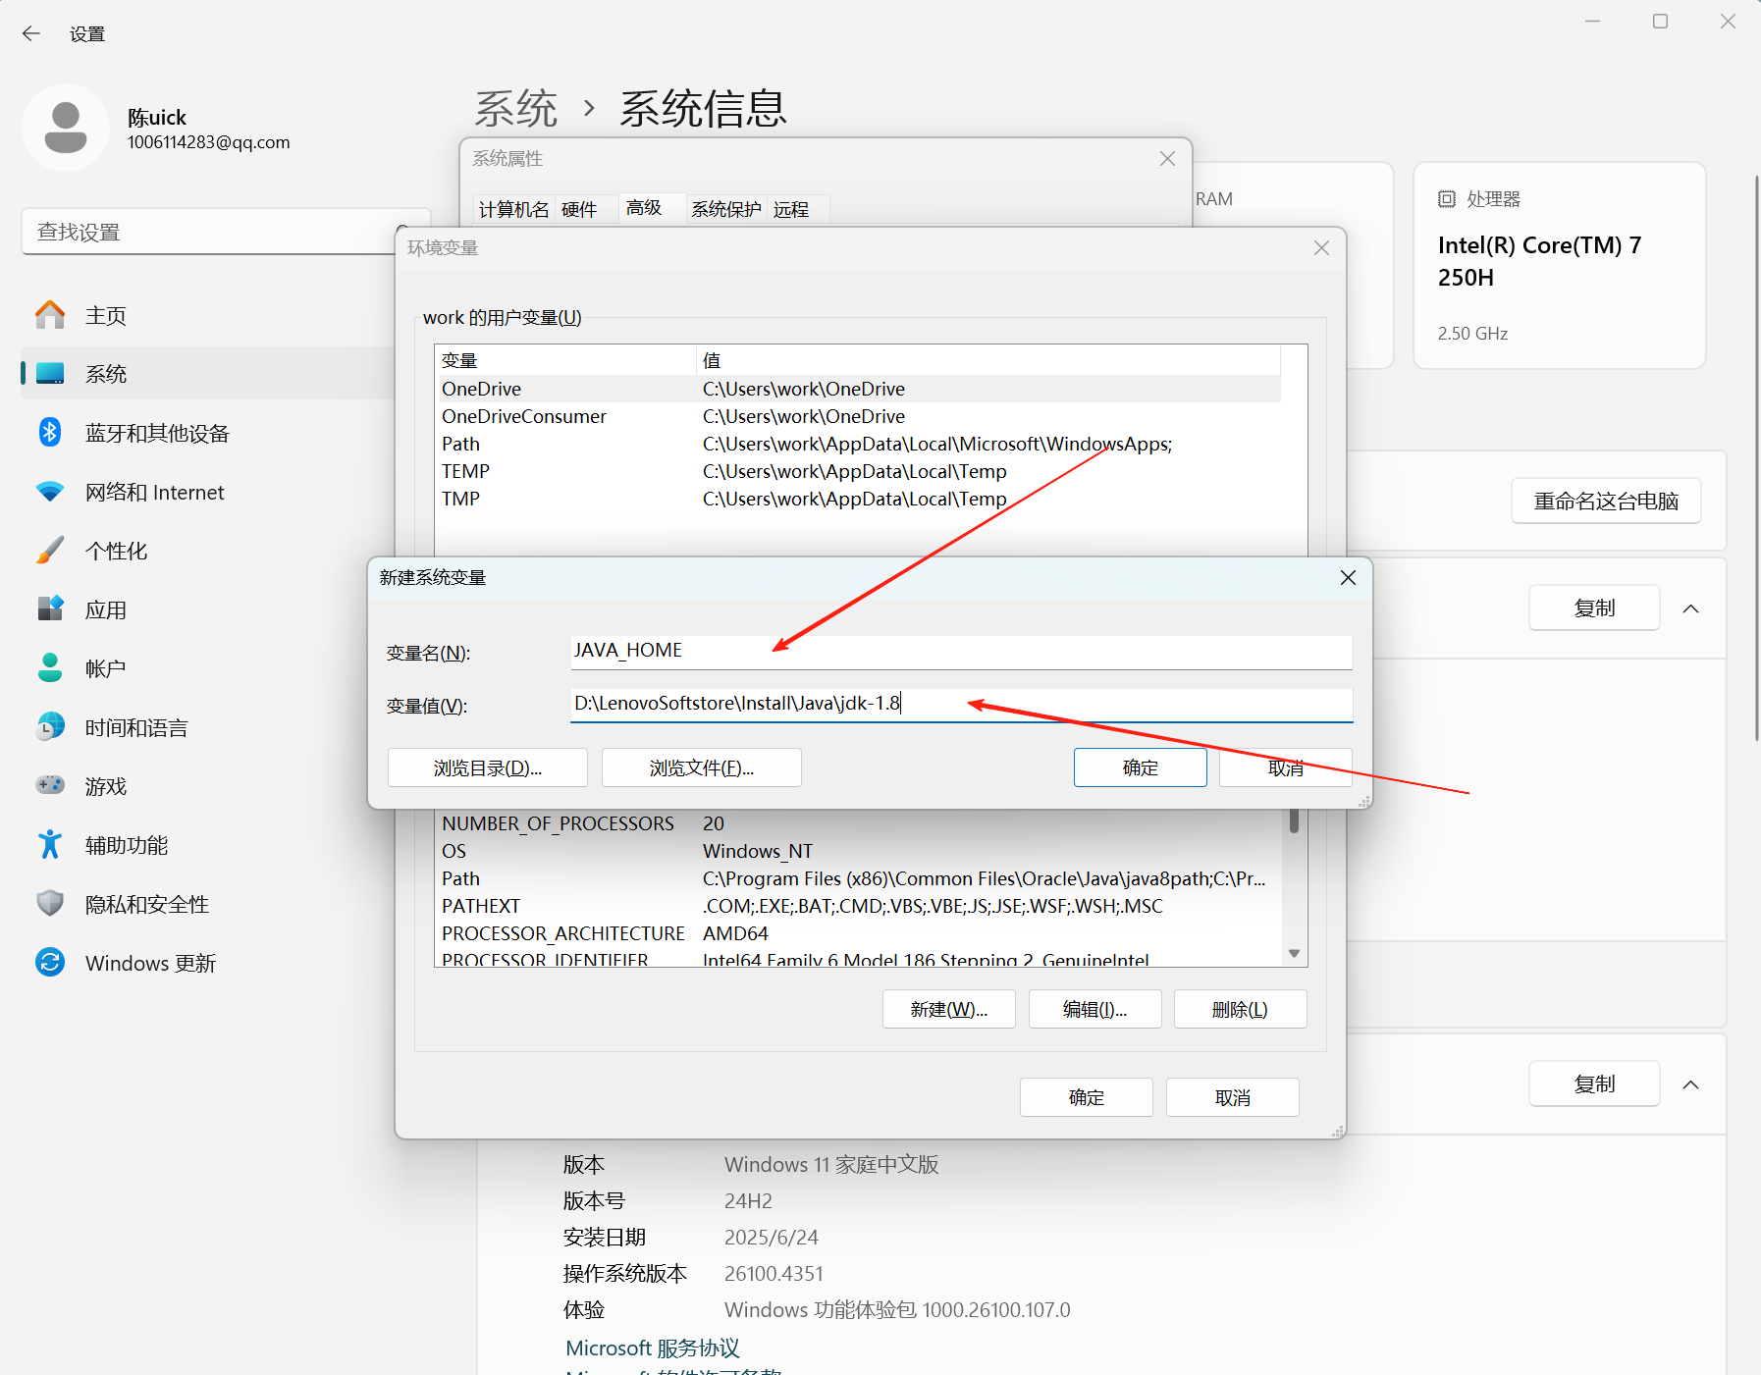Select 蓝牙和其他设备 in the sidebar

pos(157,432)
